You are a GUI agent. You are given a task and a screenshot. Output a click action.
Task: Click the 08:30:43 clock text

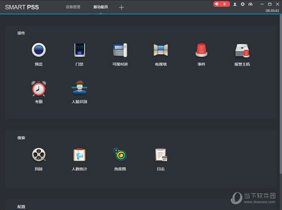coord(272,11)
